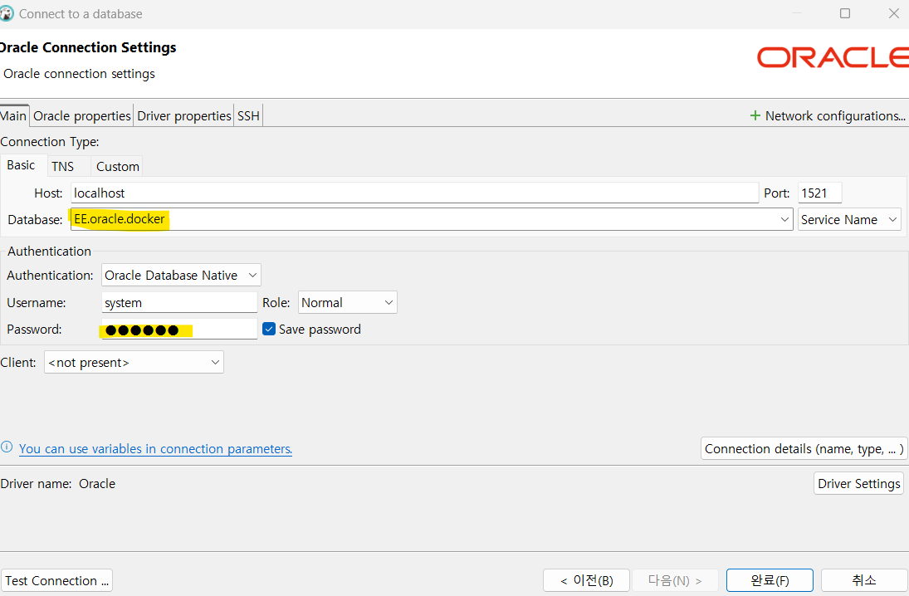Select the TNS connection type tab
909x596 pixels.
pyautogui.click(x=62, y=166)
